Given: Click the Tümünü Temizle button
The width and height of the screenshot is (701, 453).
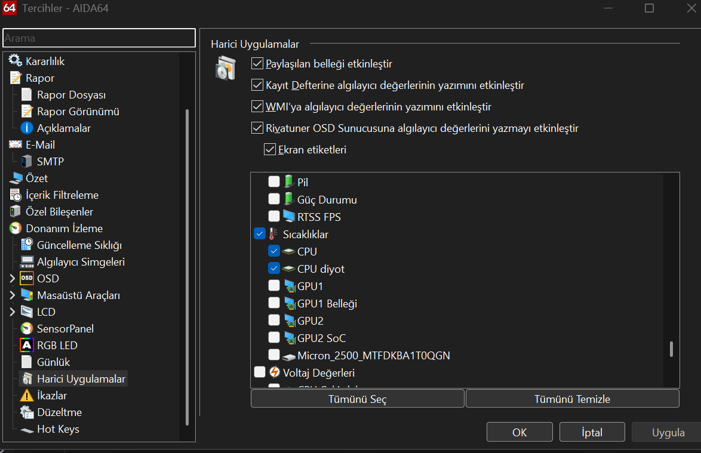Looking at the screenshot, I should [x=572, y=399].
